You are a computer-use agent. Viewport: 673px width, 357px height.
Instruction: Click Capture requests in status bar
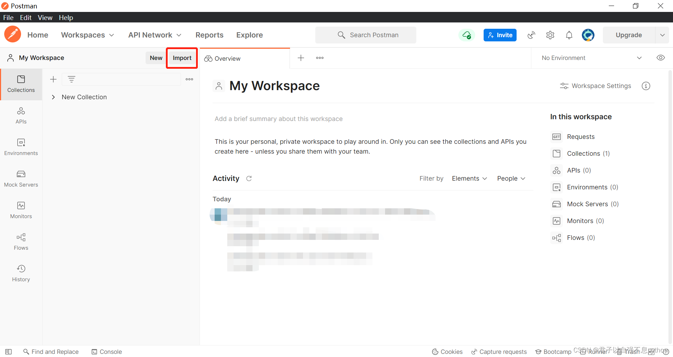[499, 352]
